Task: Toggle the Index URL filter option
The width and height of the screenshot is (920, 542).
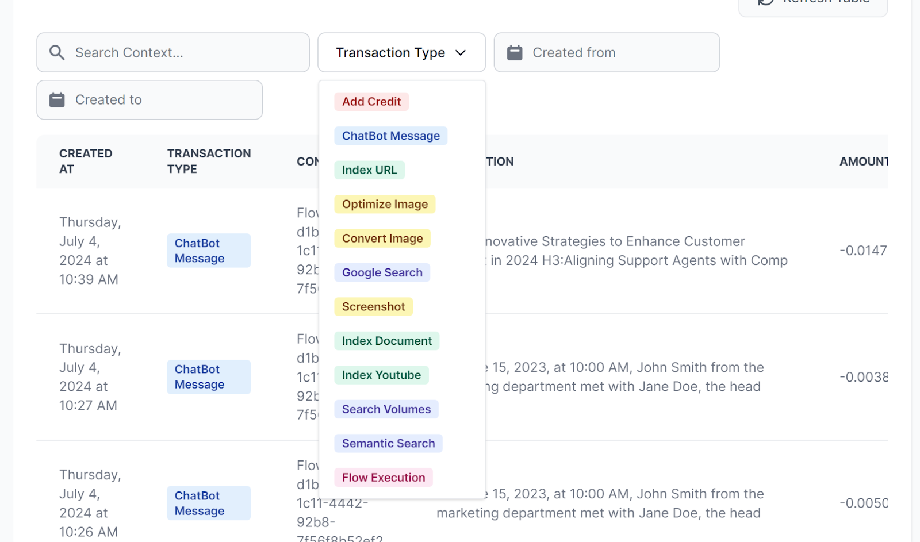Action: 369,170
